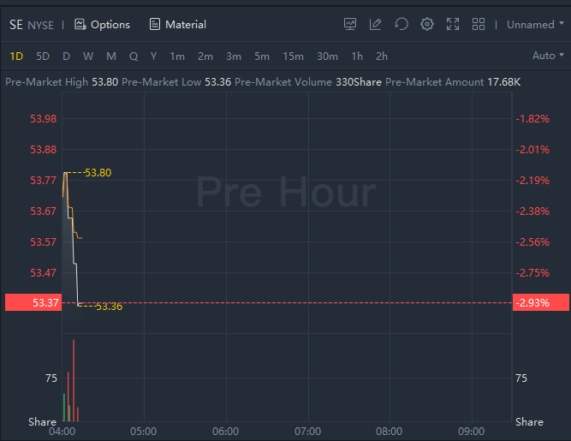Click the 53.80 pre-market high marker
The width and height of the screenshot is (571, 441).
(98, 173)
